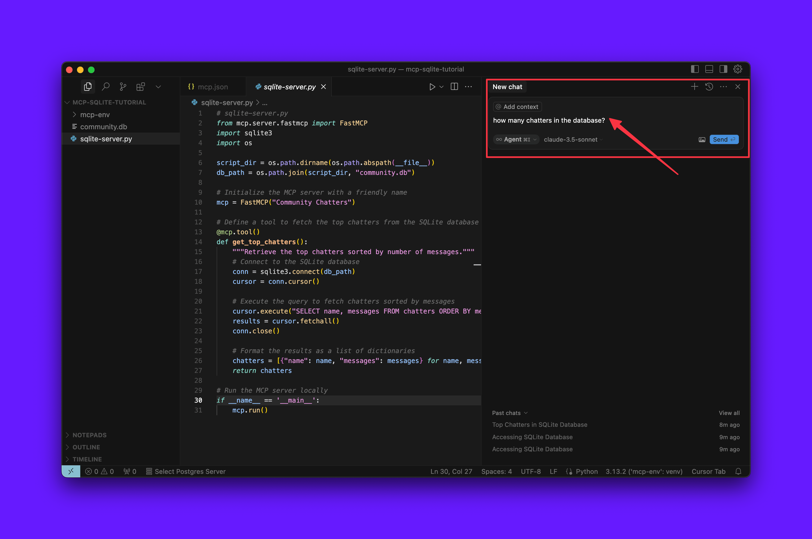The image size is (812, 539).
Task: Change UTF-8 file encoding
Action: click(x=531, y=471)
